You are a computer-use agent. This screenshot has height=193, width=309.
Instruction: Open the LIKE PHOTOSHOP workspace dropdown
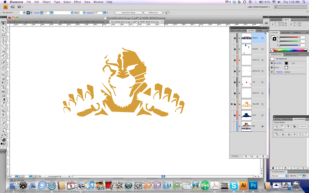click(259, 7)
